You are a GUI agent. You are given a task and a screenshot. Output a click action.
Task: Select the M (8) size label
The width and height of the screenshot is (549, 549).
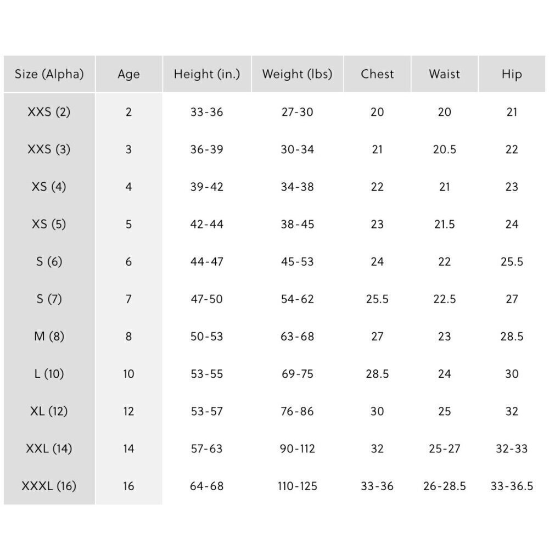click(49, 337)
